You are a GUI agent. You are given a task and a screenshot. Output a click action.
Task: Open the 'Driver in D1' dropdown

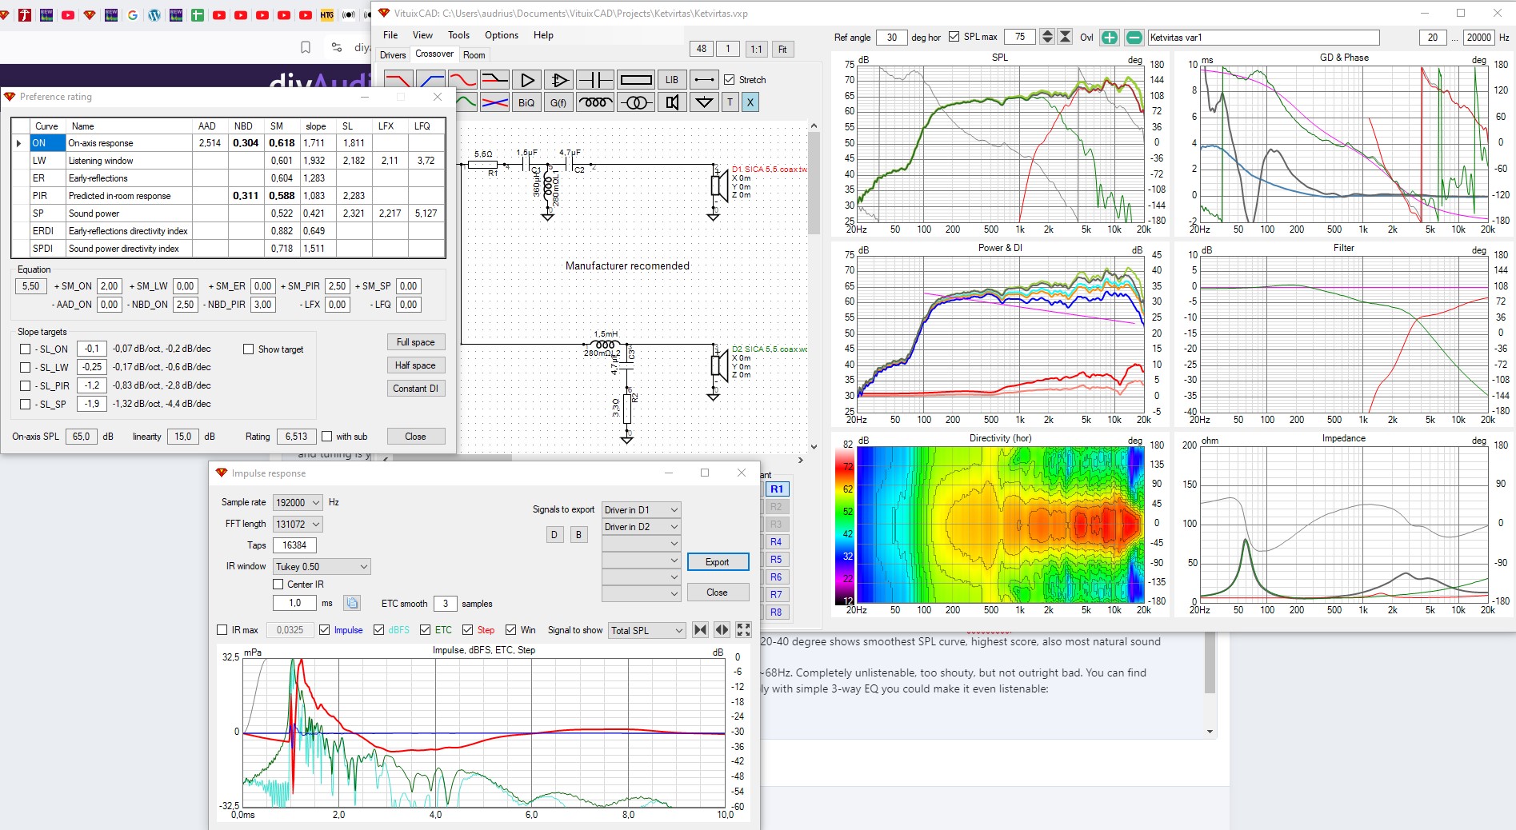tap(642, 510)
